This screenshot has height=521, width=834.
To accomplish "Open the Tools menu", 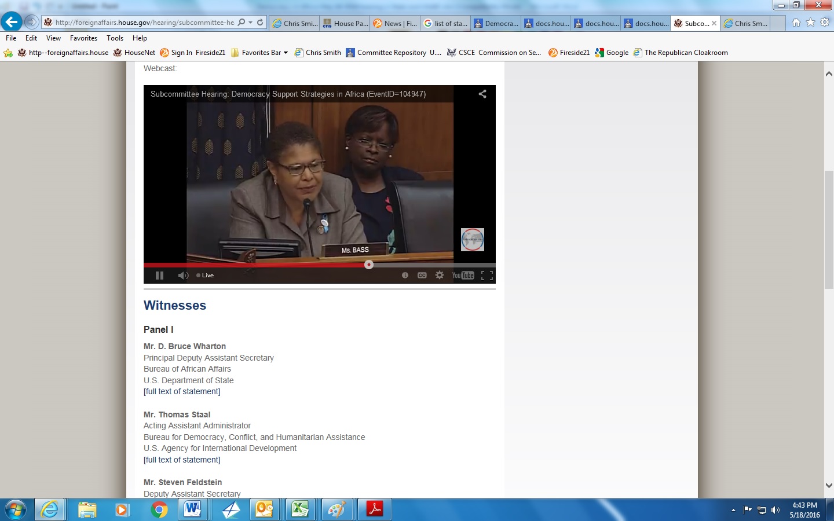I will [x=115, y=38].
